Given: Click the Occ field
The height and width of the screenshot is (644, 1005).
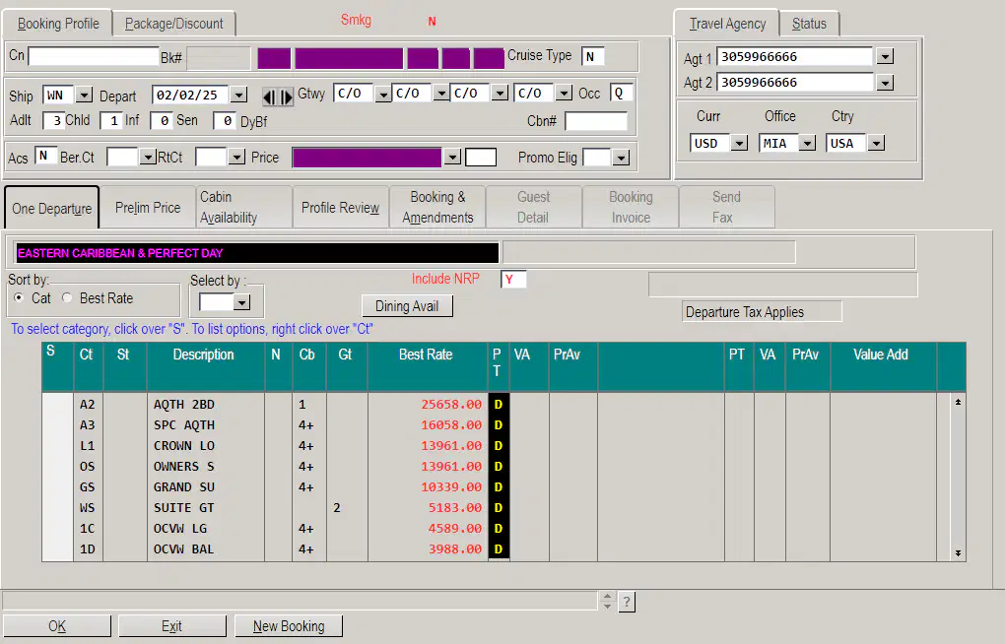Looking at the screenshot, I should pos(621,93).
